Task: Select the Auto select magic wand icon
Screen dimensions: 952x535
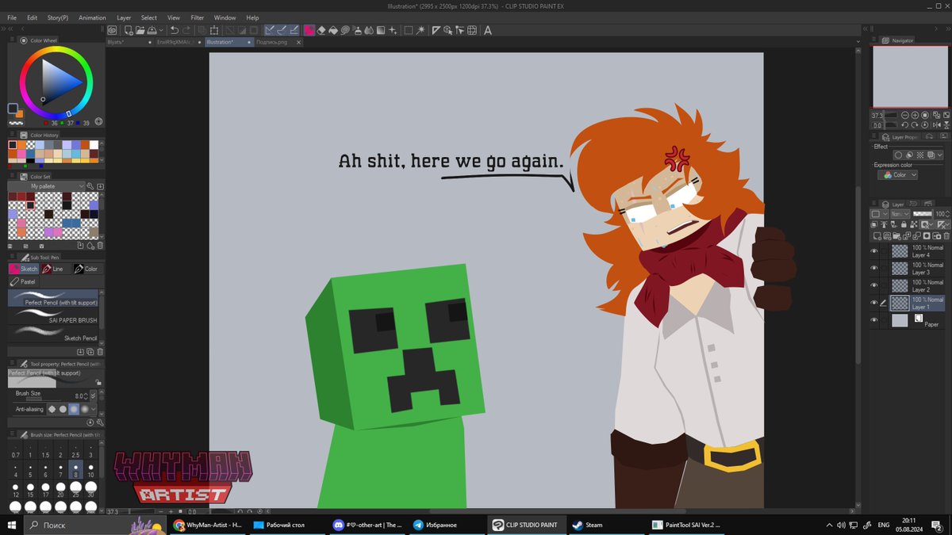Action: (420, 30)
